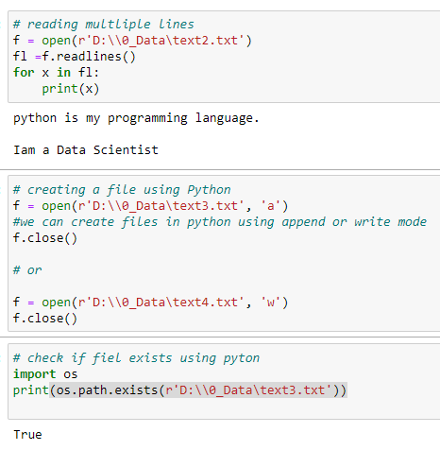Click the 'import os' line
This screenshot has height=450, width=440.
point(45,374)
